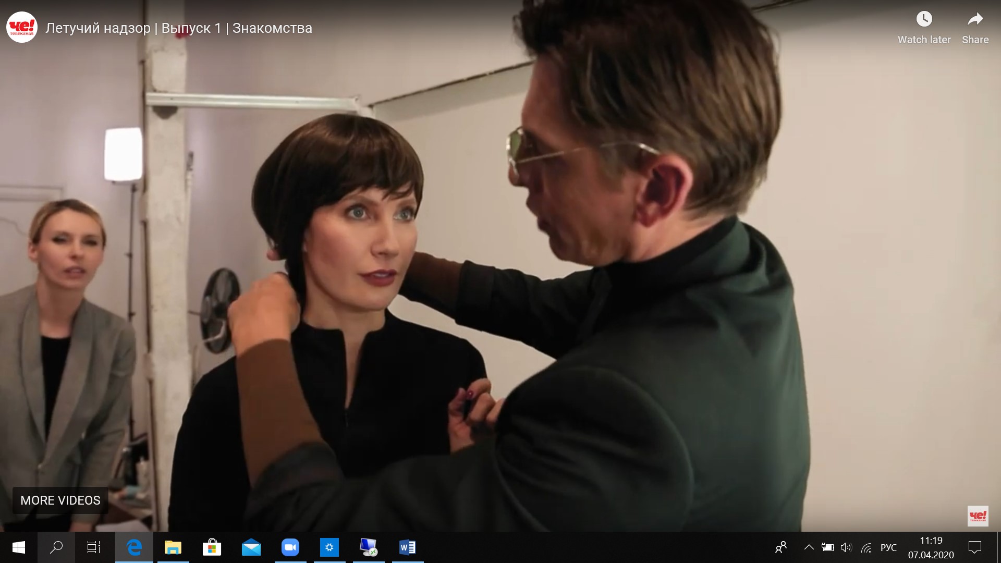Open the Mail app in taskbar
The image size is (1001, 563).
(251, 547)
